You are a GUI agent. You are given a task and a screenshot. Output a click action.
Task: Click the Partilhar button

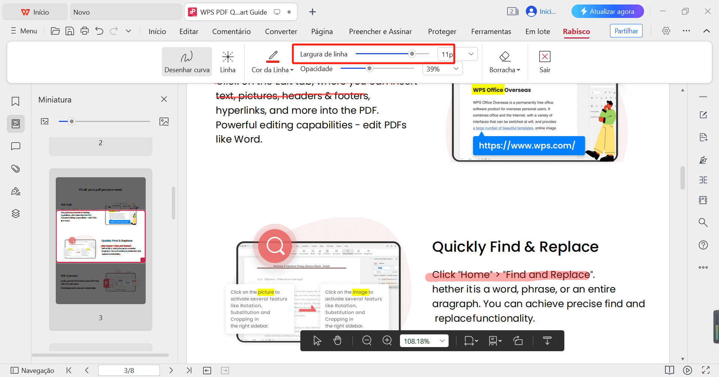pos(626,31)
